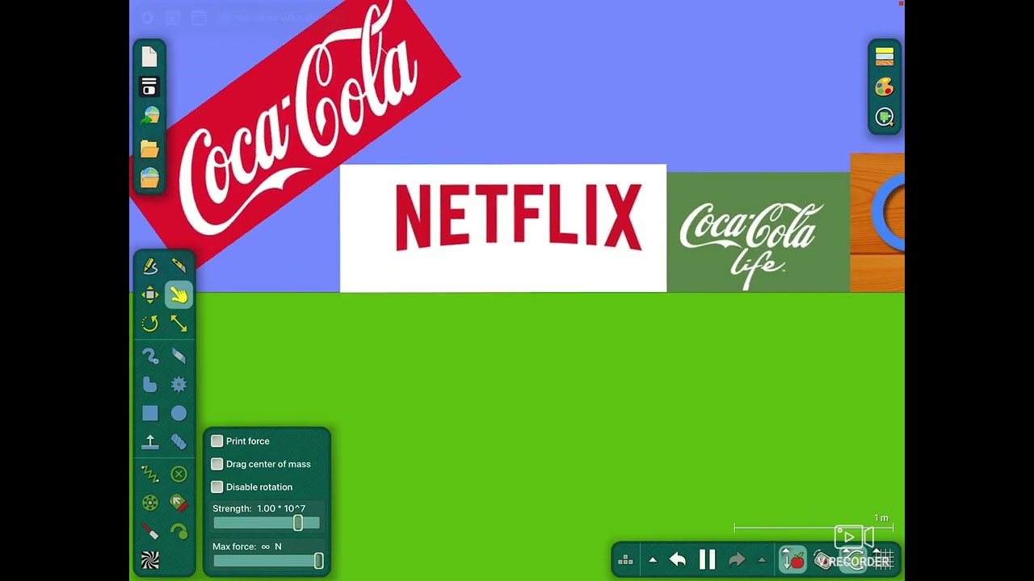Select the Axle tool
The height and width of the screenshot is (581, 1034).
(x=150, y=503)
